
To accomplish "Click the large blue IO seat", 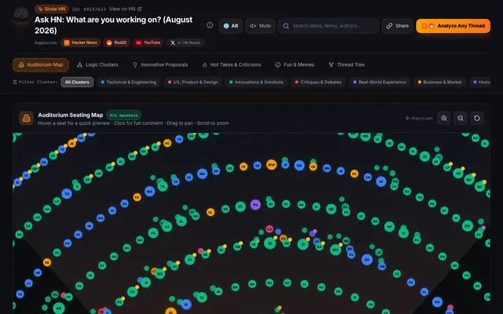I will 381,181.
